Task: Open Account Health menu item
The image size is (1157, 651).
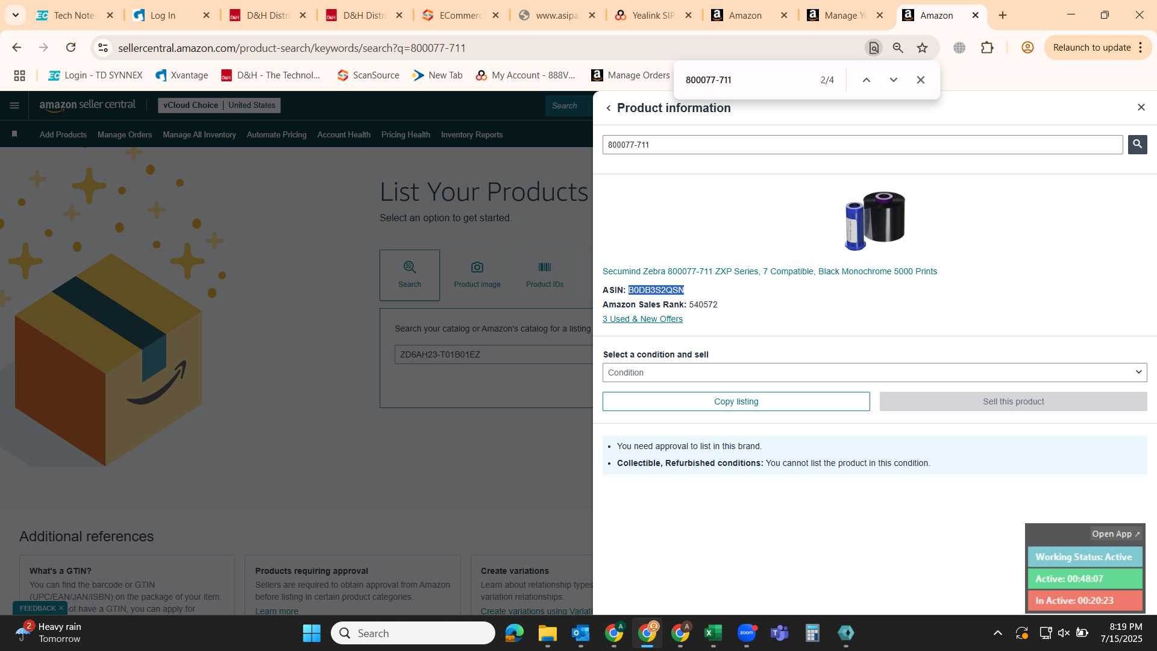Action: 343,134
